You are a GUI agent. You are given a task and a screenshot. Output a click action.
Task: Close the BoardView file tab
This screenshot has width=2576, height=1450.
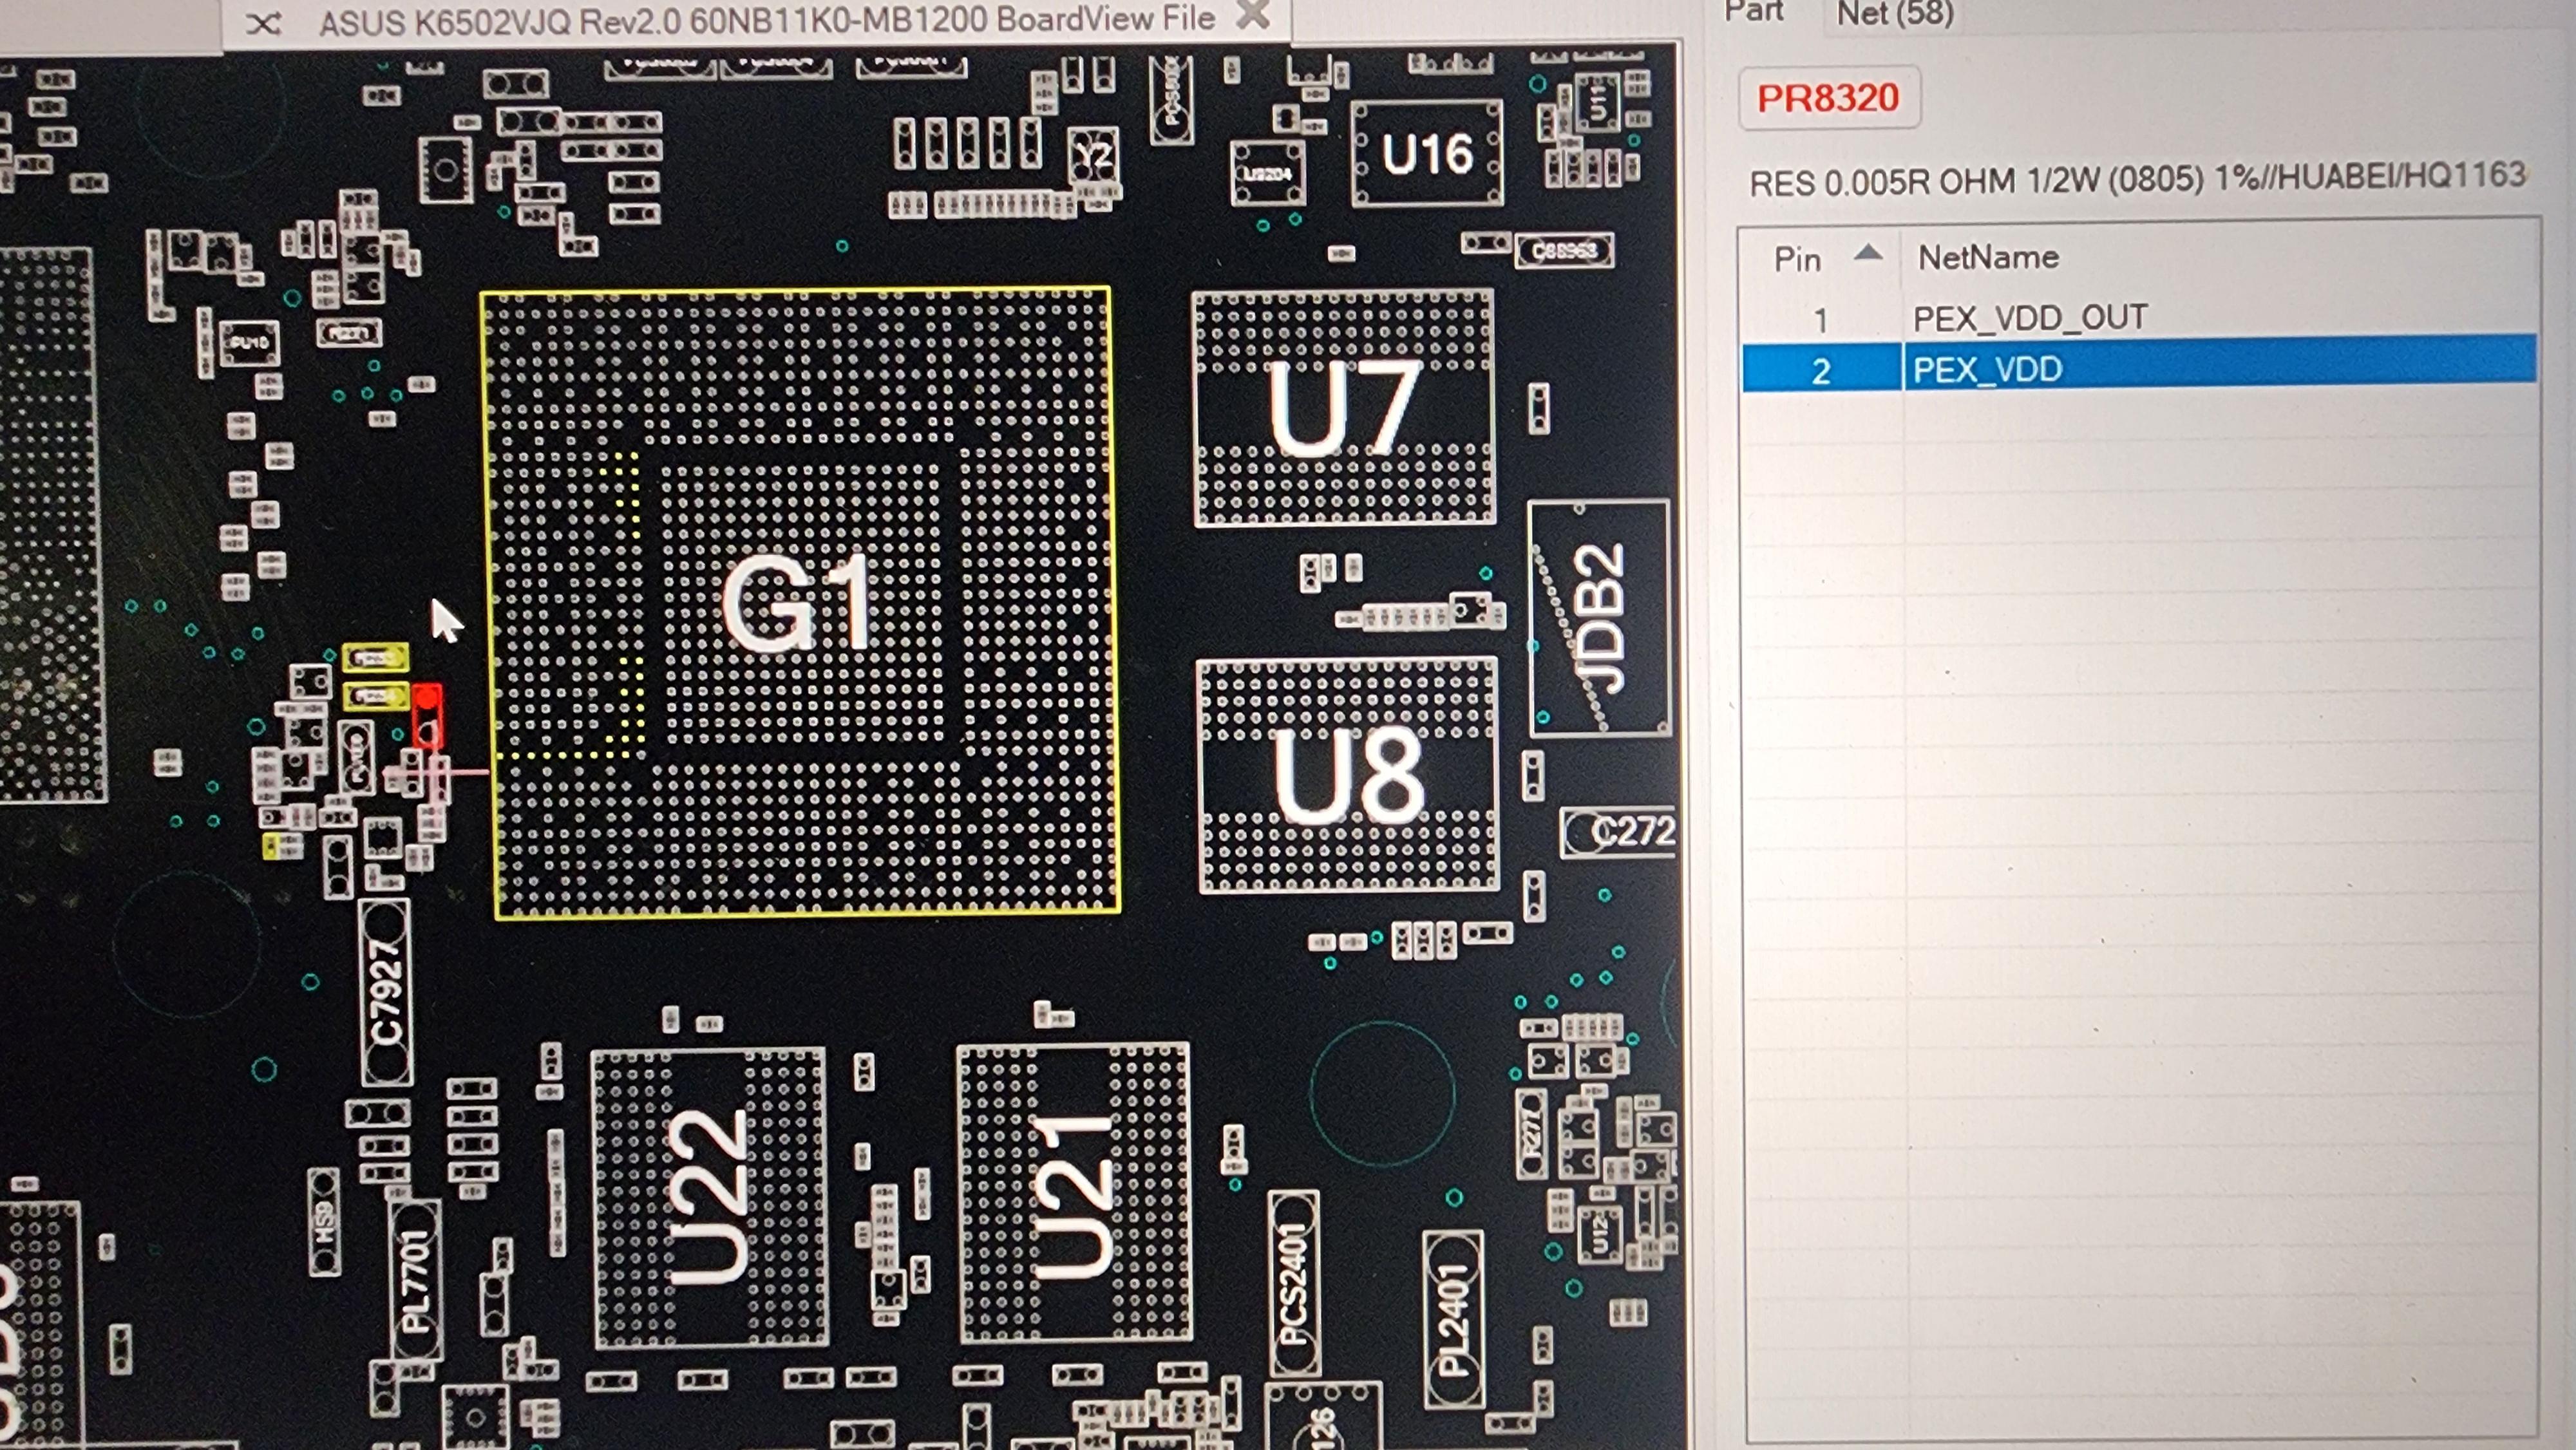pos(1253,15)
